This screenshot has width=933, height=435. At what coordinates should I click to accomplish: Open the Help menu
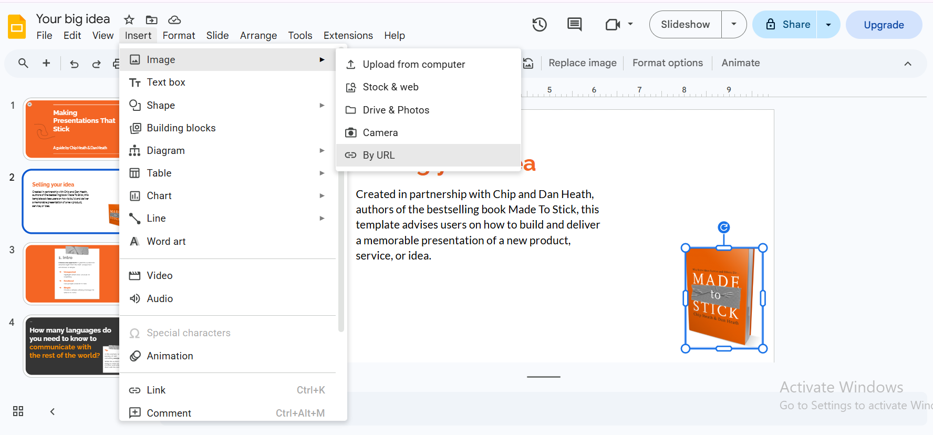tap(395, 35)
